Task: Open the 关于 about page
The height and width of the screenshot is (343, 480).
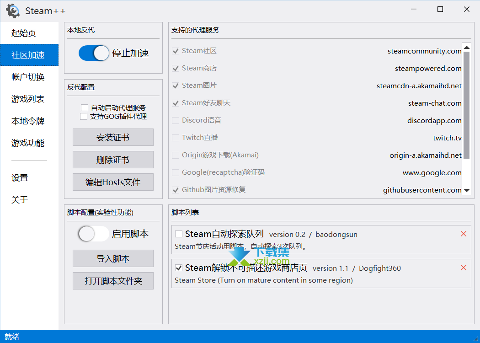Action: coord(29,200)
